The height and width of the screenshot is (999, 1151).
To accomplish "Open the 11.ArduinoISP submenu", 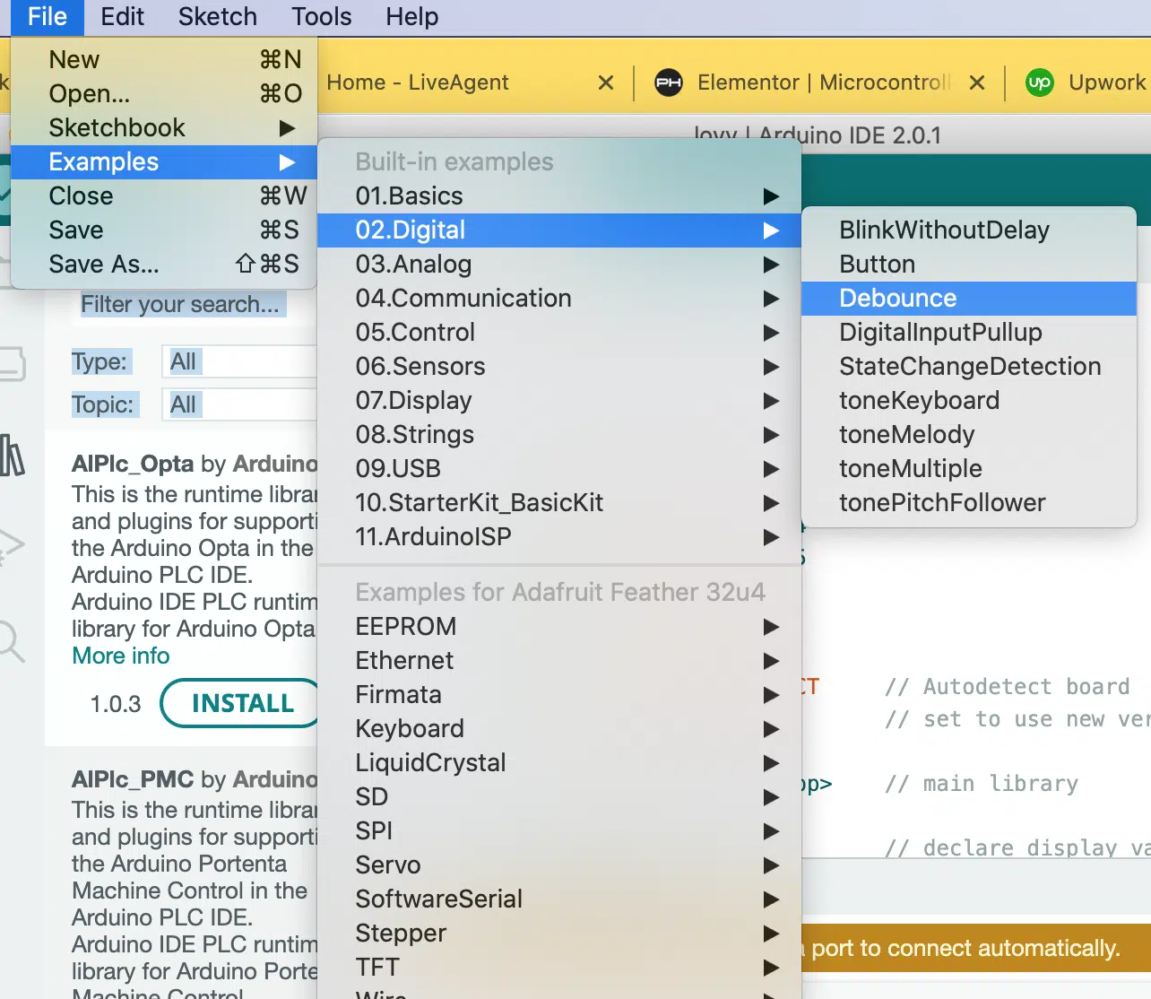I will (x=559, y=537).
